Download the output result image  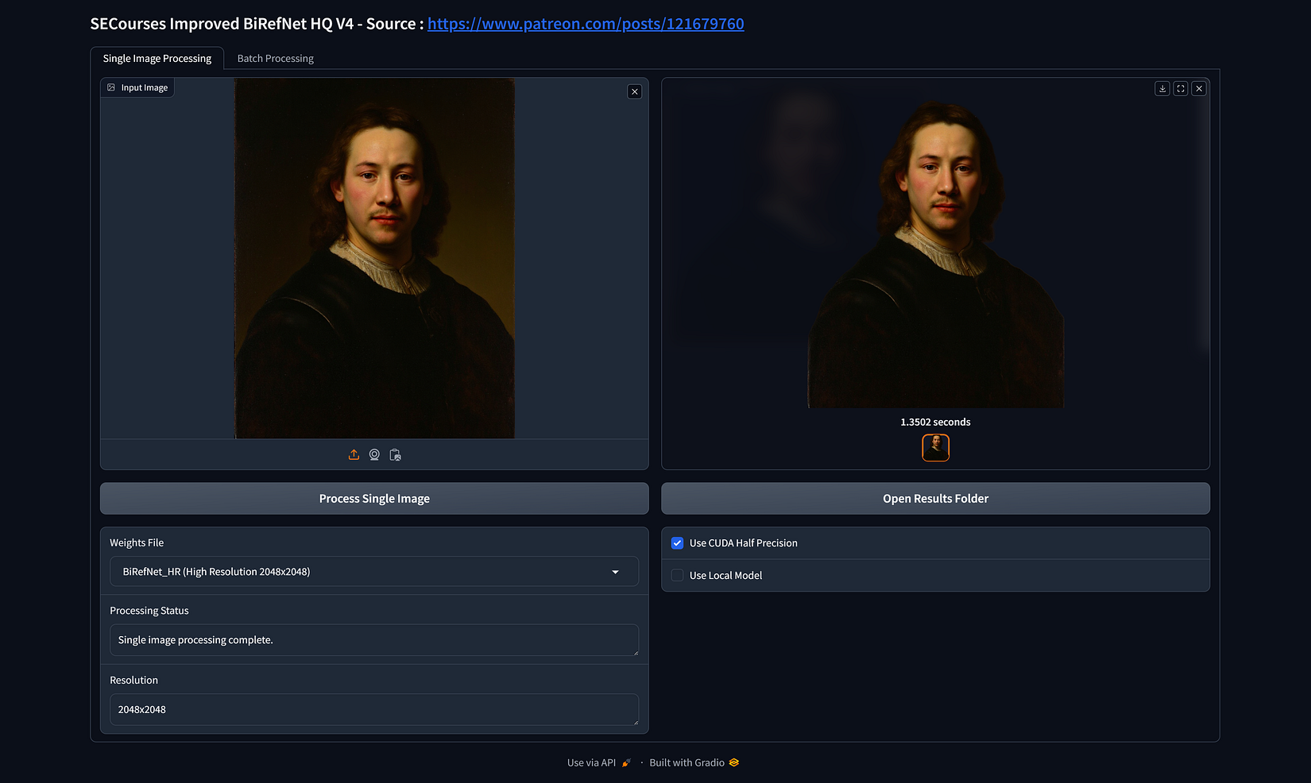[x=1162, y=89]
